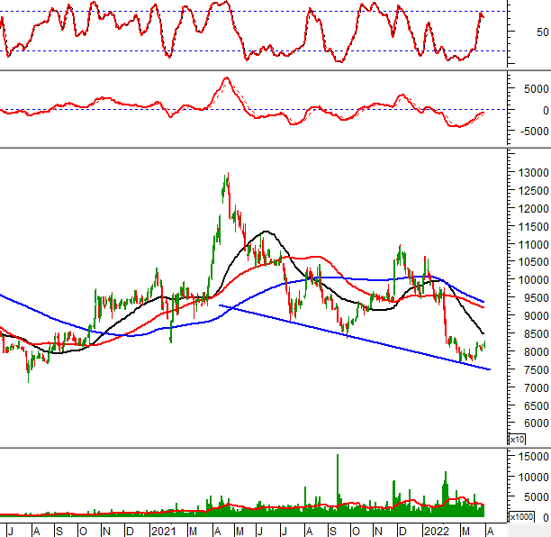Click the 8500 price axis label
The width and height of the screenshot is (551, 537).
(x=537, y=333)
